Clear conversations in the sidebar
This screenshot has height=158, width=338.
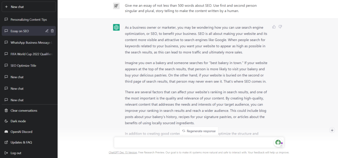tap(29, 111)
